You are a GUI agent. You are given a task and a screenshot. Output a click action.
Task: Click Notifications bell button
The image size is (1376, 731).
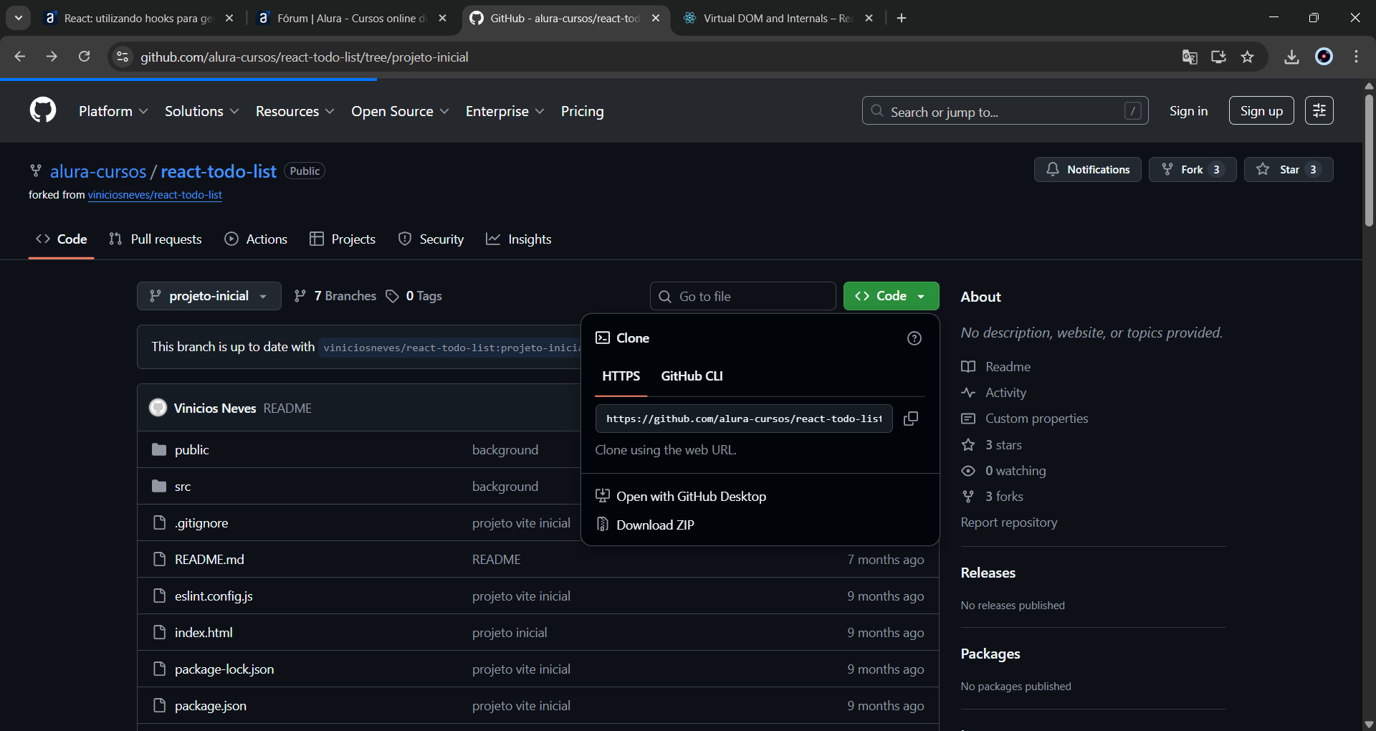pyautogui.click(x=1087, y=170)
